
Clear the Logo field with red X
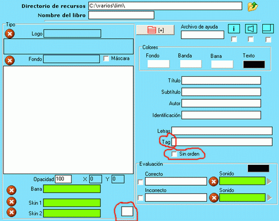pyautogui.click(x=9, y=34)
